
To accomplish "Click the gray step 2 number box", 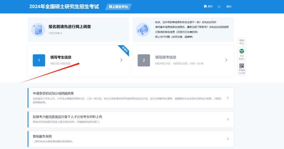I will [144, 60].
